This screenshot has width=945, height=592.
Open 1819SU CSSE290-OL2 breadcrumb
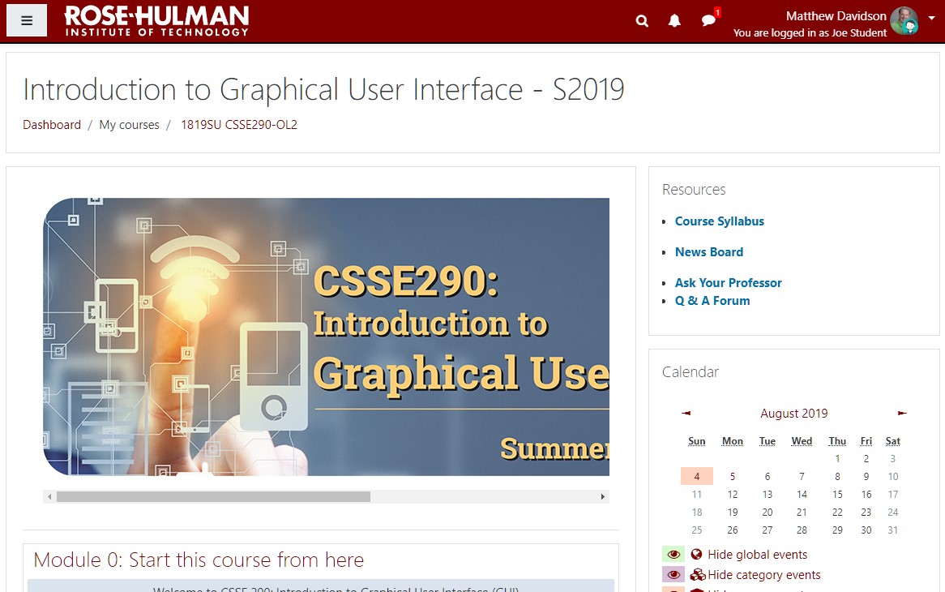tap(238, 125)
